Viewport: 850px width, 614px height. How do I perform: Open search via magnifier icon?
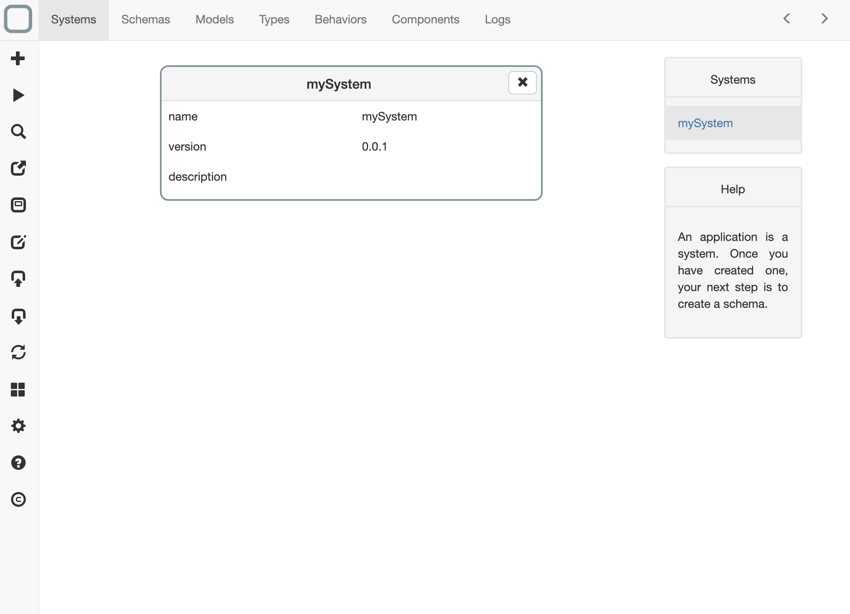18,132
